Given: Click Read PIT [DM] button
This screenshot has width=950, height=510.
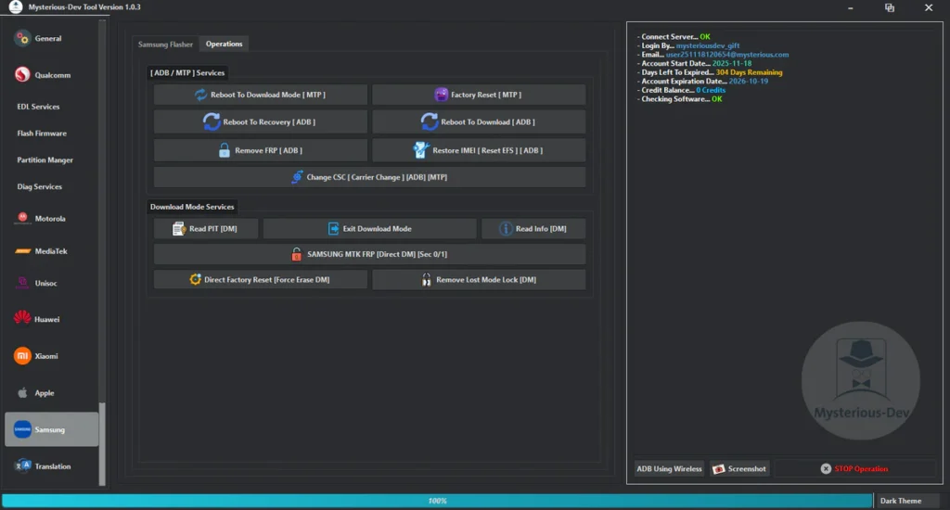Looking at the screenshot, I should pos(205,229).
